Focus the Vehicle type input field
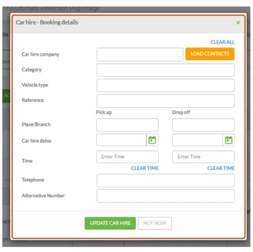This screenshot has height=252, width=253. click(x=165, y=85)
